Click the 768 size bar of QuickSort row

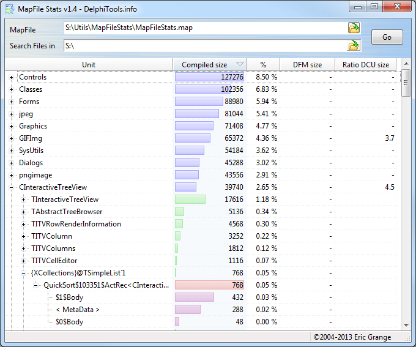coord(209,285)
